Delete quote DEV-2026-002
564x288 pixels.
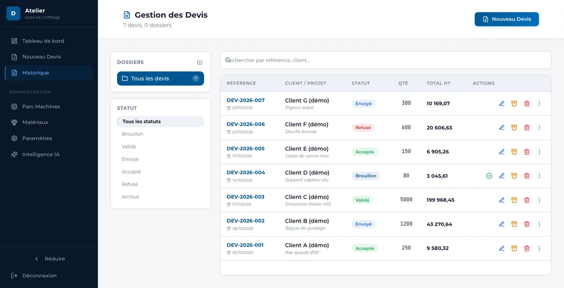(x=526, y=224)
